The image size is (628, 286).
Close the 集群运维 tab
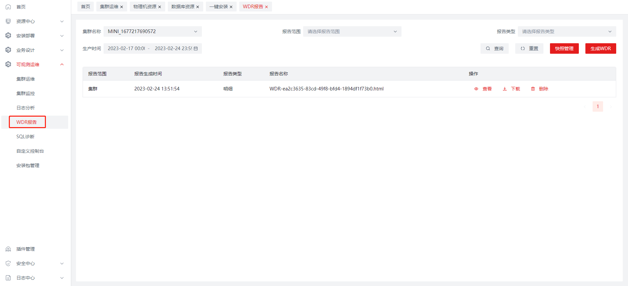point(122,7)
